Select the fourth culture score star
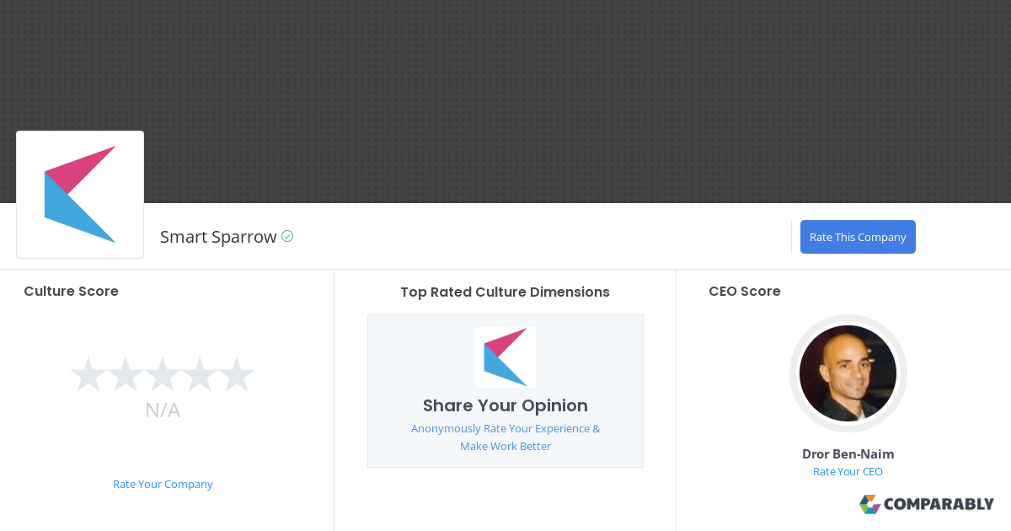The image size is (1011, 531). 200,375
